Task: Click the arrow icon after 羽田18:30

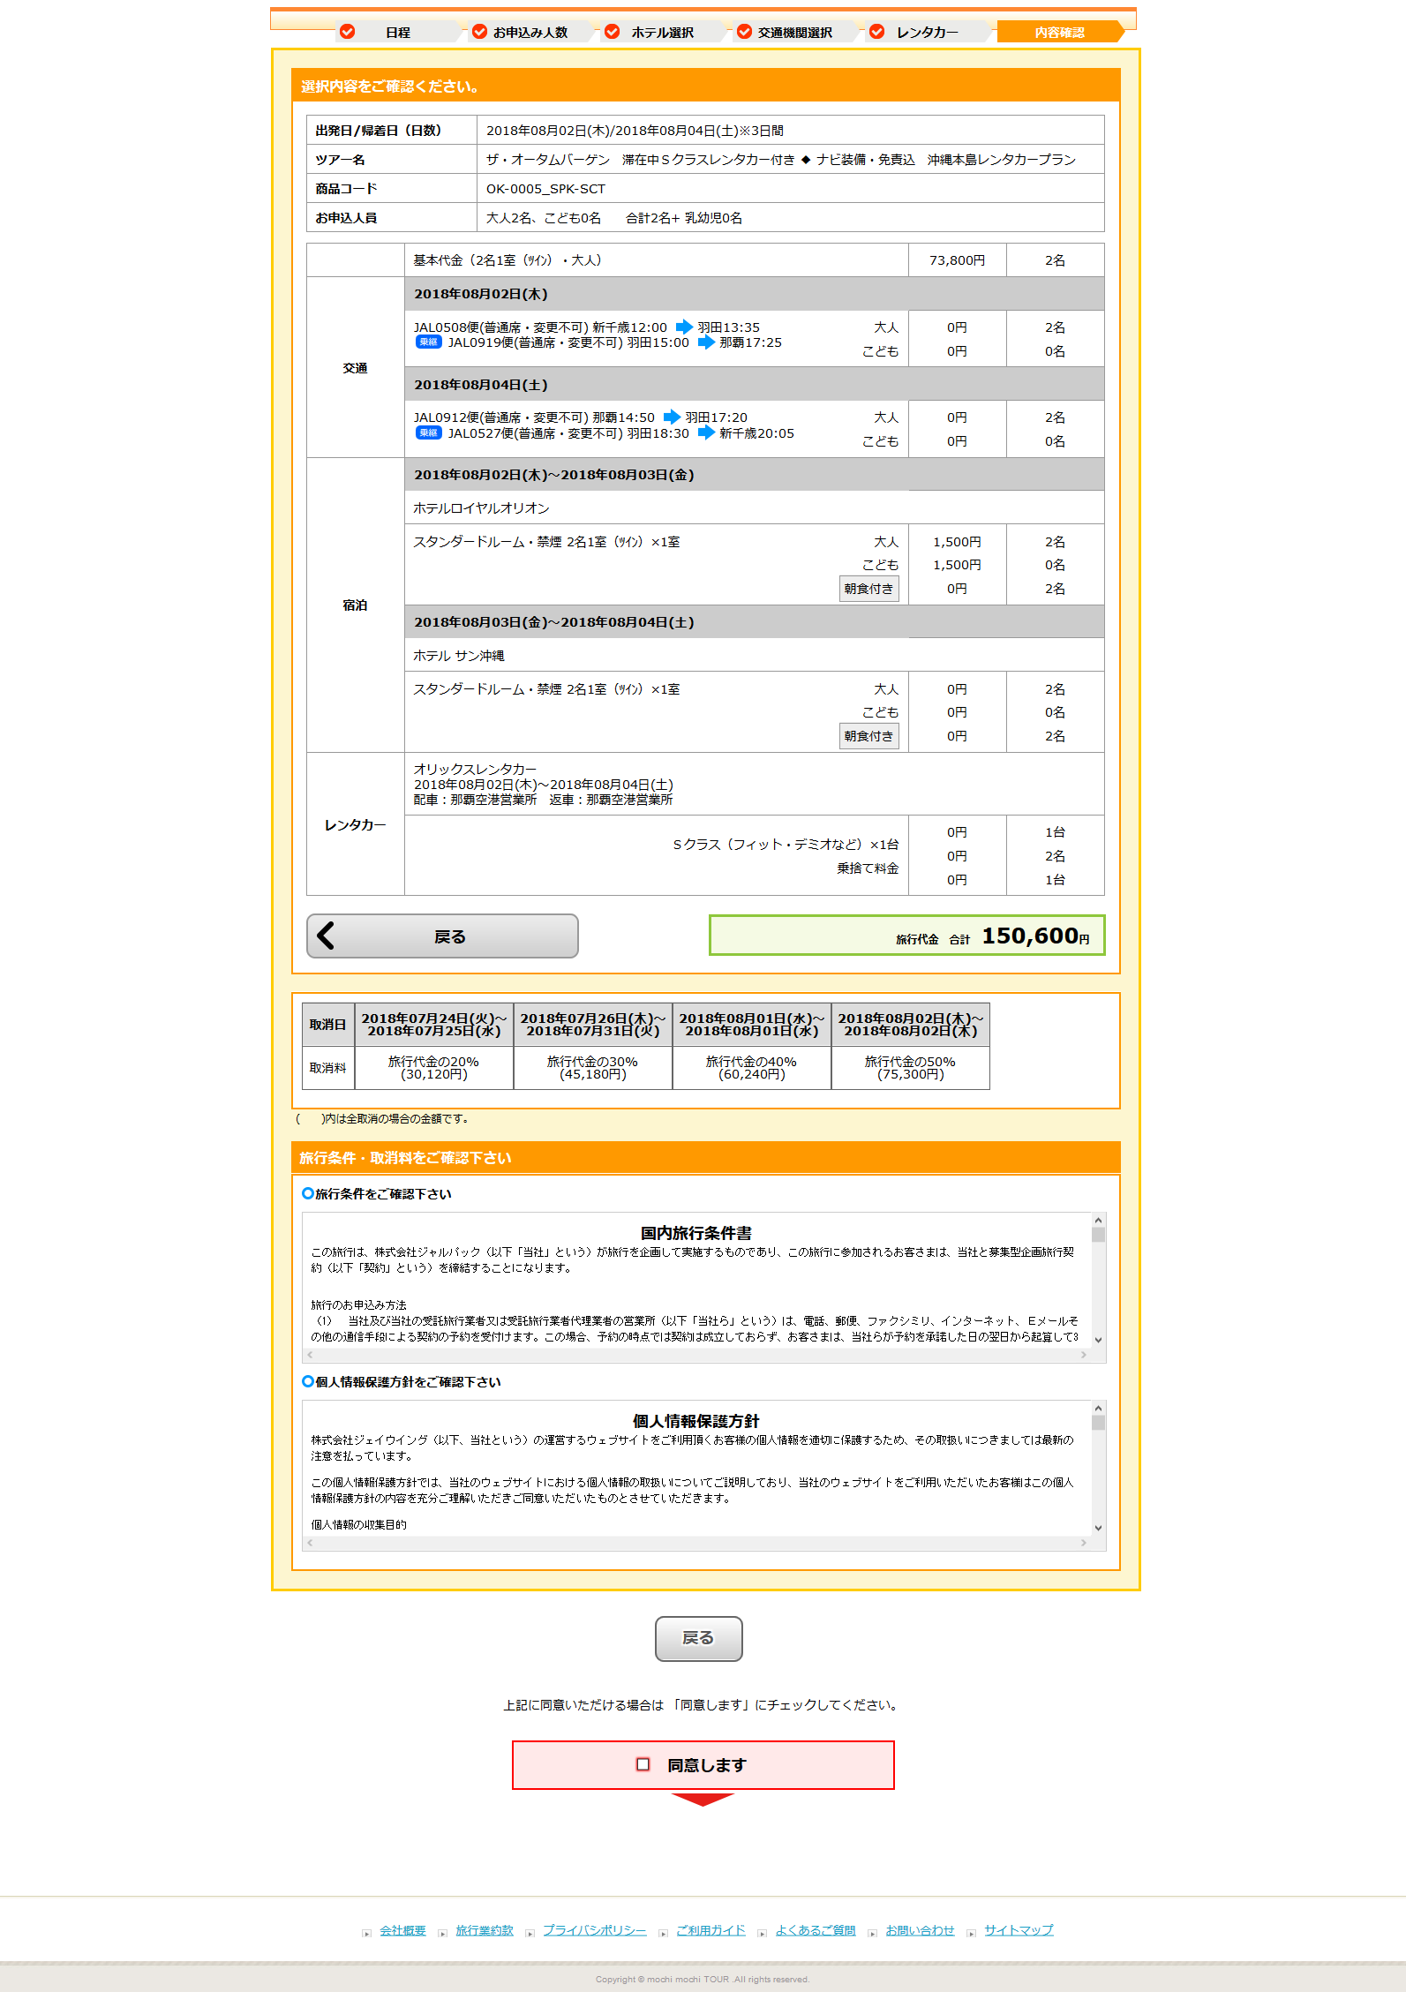Action: coord(706,432)
